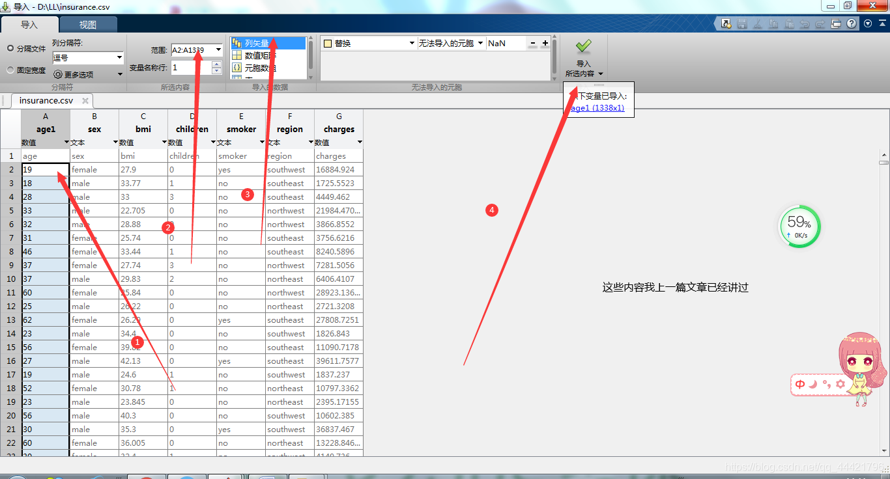Open the toolstrip options circle arrow
This screenshot has height=479, width=890.
[868, 23]
